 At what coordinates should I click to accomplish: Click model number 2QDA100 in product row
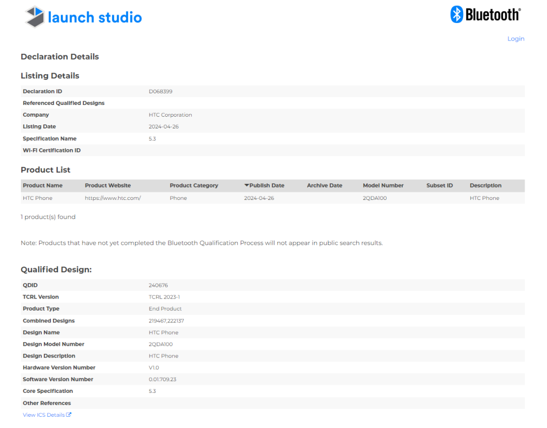[x=374, y=198]
